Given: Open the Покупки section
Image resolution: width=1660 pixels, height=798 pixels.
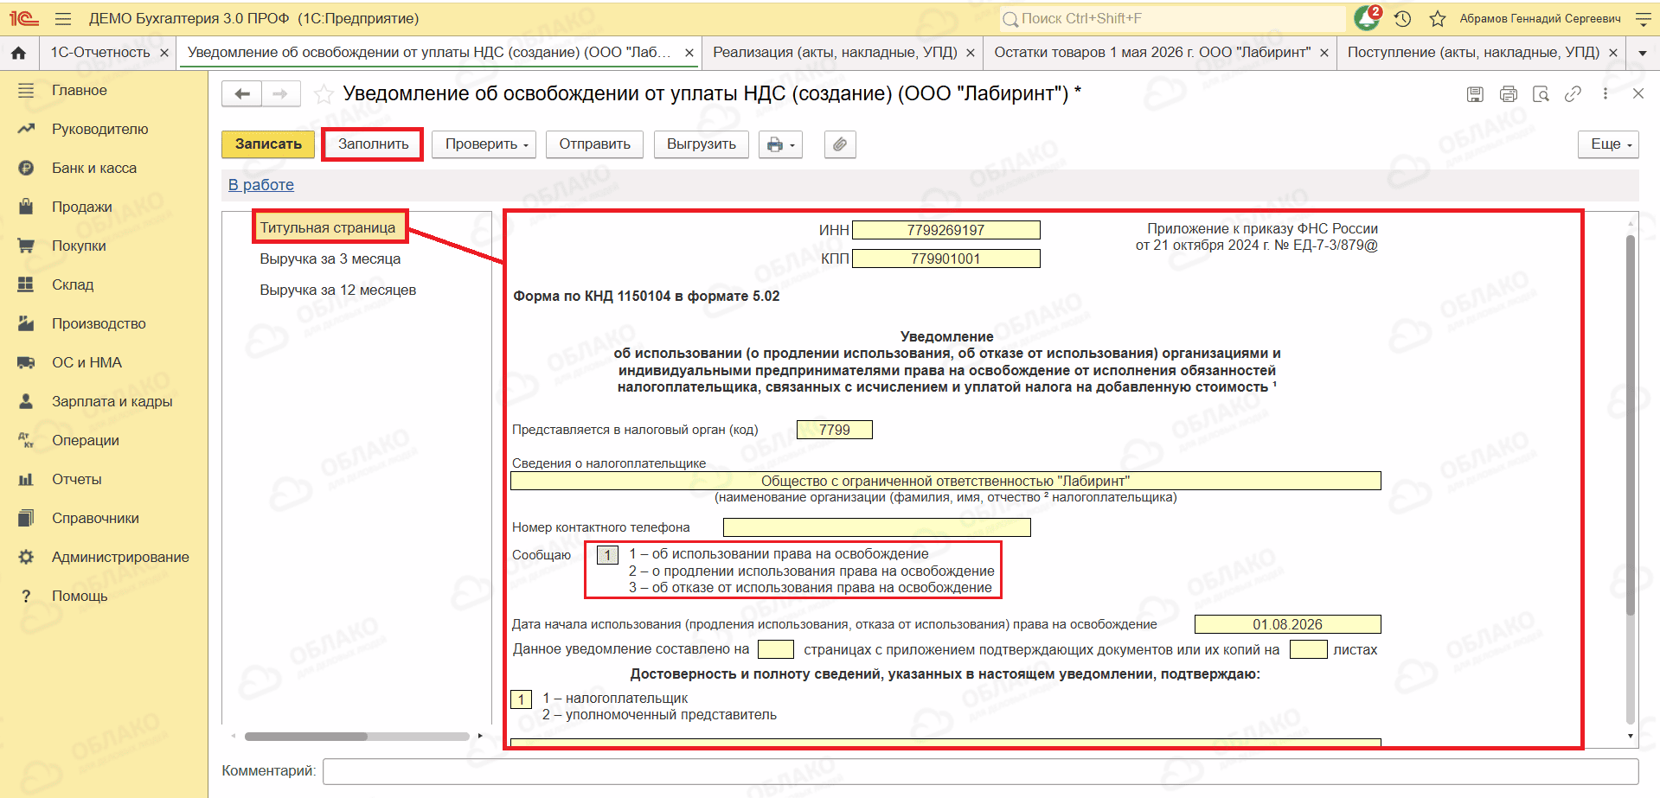Looking at the screenshot, I should click(x=79, y=246).
